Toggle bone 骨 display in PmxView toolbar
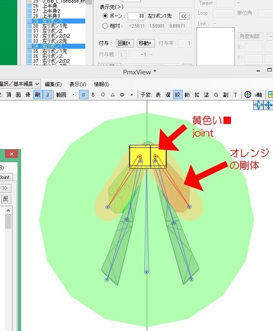273x331 pixels. (x=28, y=95)
